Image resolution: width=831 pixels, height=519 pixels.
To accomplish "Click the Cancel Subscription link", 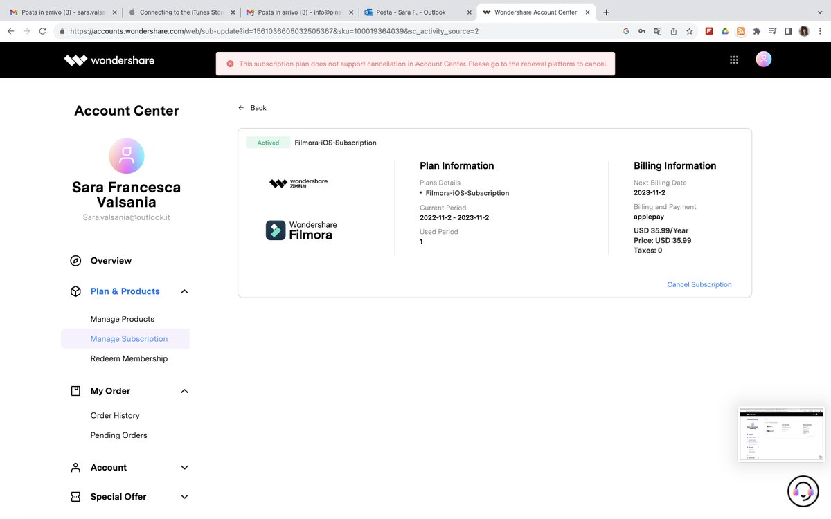I will (699, 284).
